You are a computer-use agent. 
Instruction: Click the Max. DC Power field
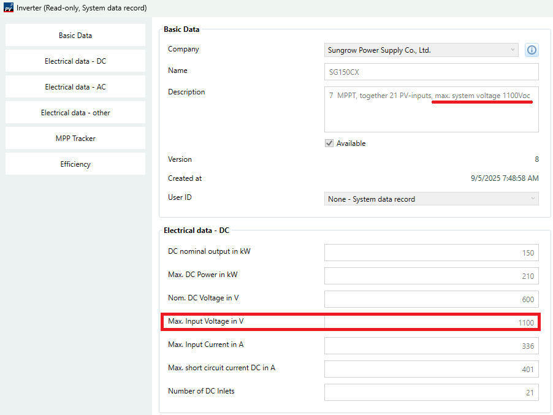(x=431, y=276)
